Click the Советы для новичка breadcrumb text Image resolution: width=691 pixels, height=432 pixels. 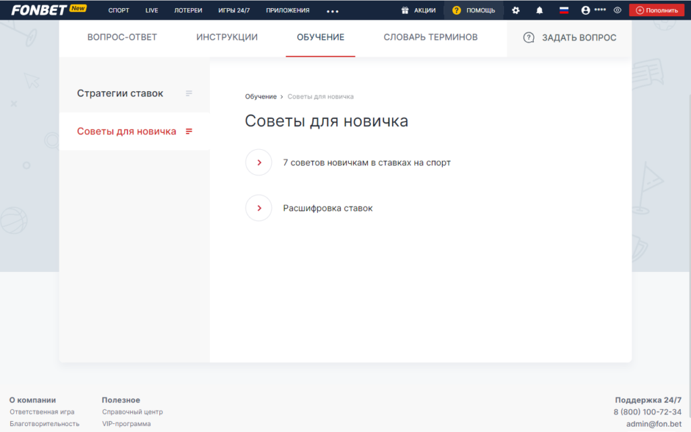[x=321, y=97]
